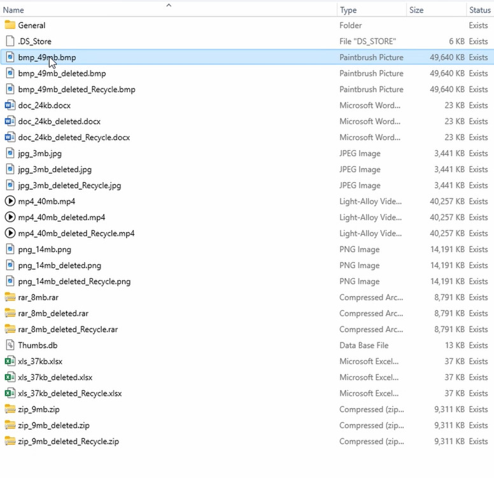Click the Word icon of doc_24kb.docx
Image resolution: width=494 pixels, height=478 pixels.
10,105
